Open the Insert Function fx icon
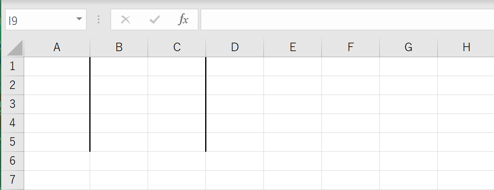The width and height of the screenshot is (494, 190). coord(183,20)
